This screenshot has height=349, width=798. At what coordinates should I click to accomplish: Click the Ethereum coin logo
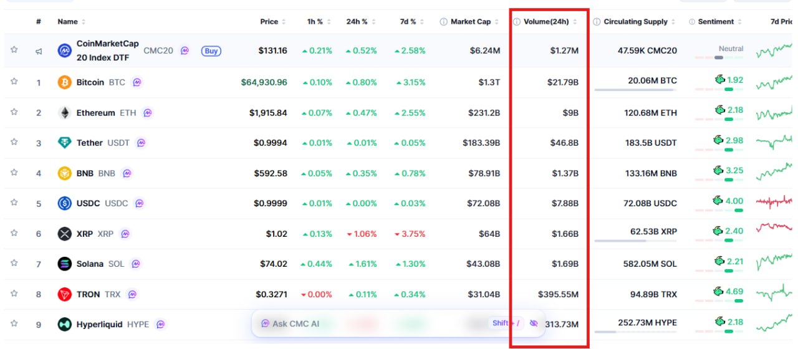click(65, 113)
